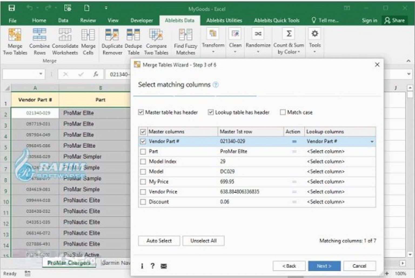Run Find Fuzzy Matches

coord(185,41)
